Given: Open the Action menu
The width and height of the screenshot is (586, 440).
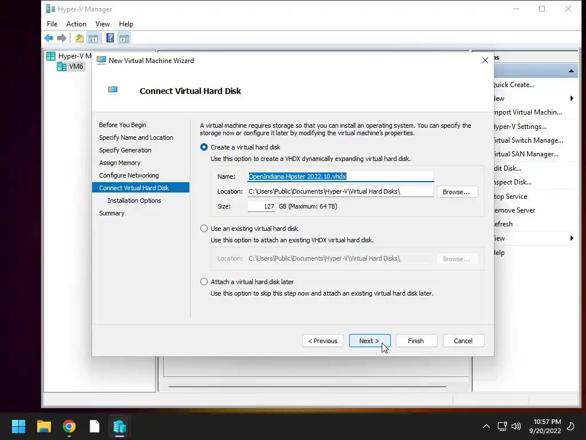Looking at the screenshot, I should (x=76, y=24).
